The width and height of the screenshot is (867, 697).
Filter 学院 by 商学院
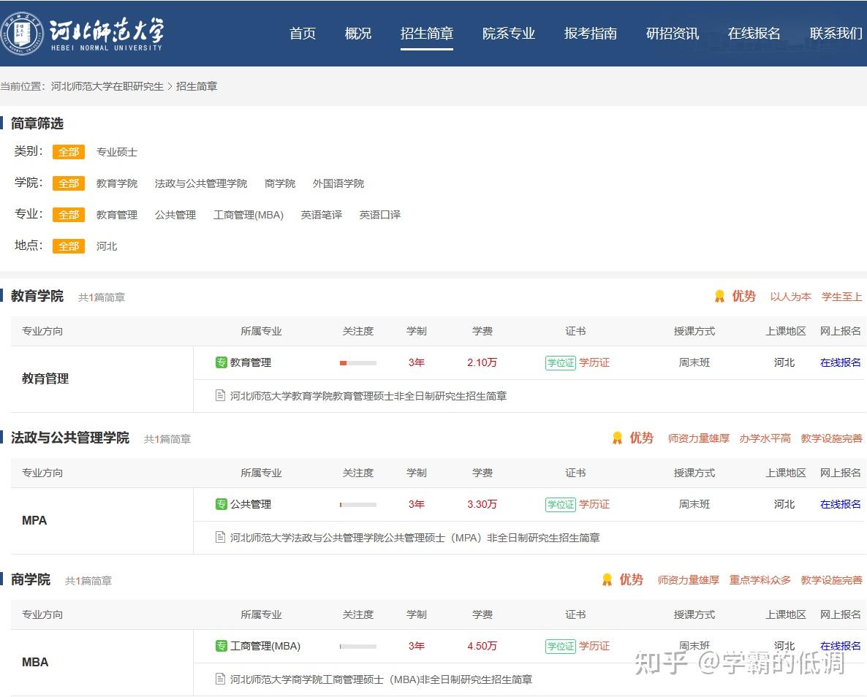tap(280, 183)
